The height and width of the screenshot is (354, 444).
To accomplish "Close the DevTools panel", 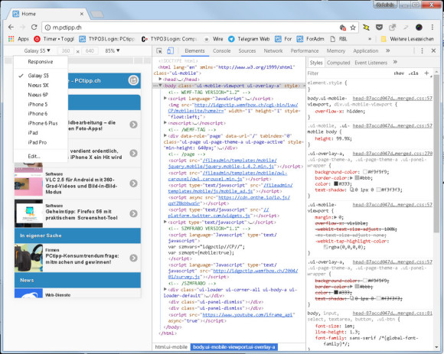I will point(433,50).
